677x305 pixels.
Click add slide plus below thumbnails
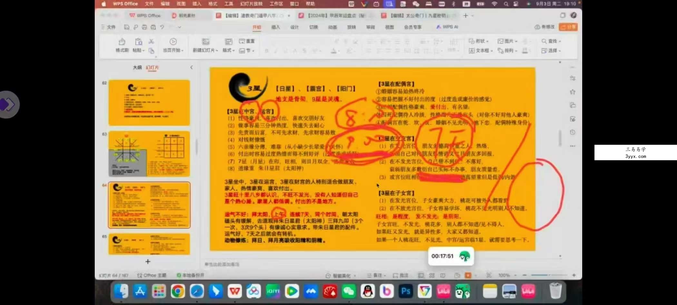tap(148, 261)
